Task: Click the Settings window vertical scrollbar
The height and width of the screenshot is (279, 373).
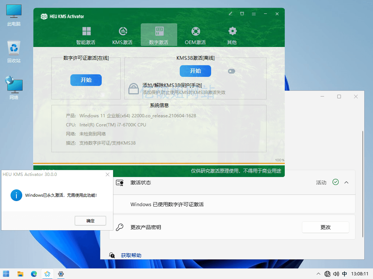Action: 362,184
